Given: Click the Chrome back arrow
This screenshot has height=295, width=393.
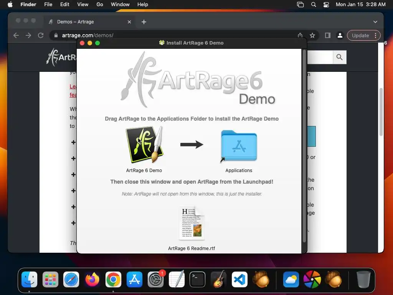Looking at the screenshot, I should (16, 35).
